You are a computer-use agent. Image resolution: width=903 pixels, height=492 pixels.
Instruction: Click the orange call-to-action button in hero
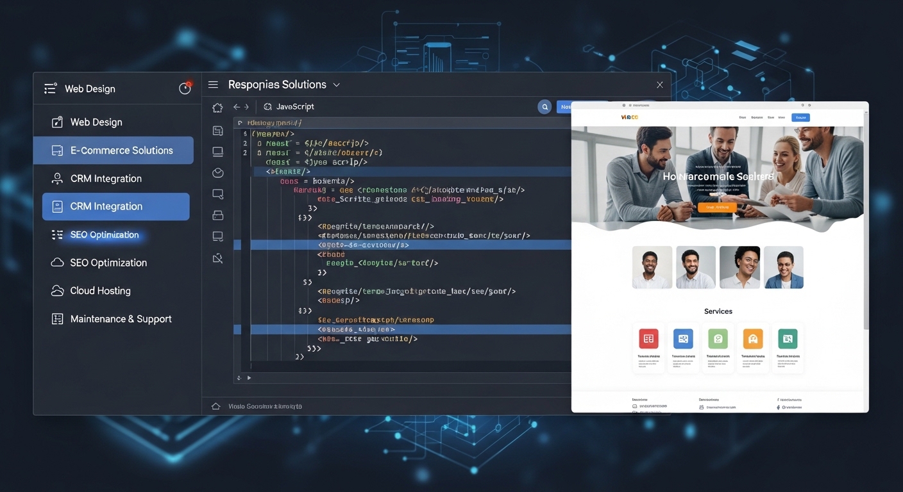[x=716, y=208]
